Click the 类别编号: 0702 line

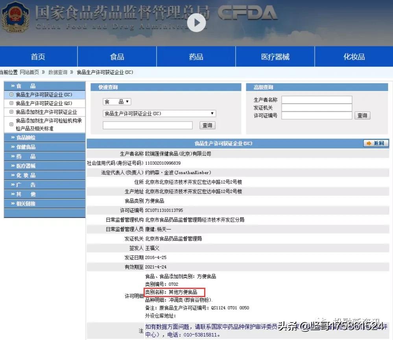162,284
